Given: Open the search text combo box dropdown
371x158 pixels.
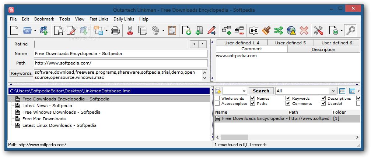Looking at the screenshot, I should click(244, 91).
